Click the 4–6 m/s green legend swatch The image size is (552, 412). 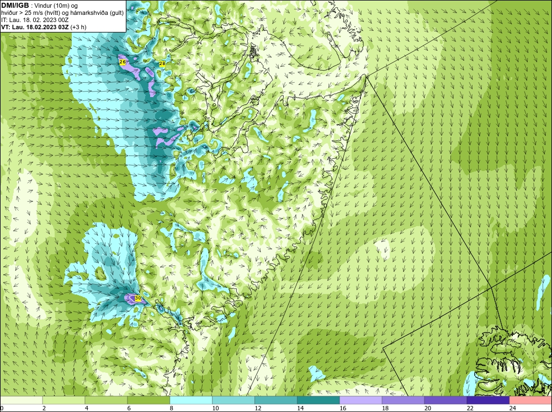click(106, 400)
